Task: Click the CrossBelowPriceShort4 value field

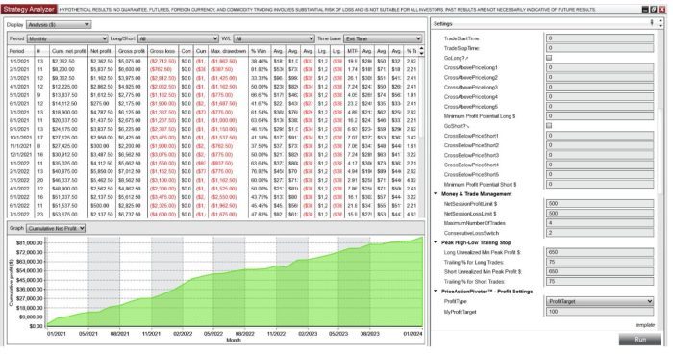Action: click(600, 165)
